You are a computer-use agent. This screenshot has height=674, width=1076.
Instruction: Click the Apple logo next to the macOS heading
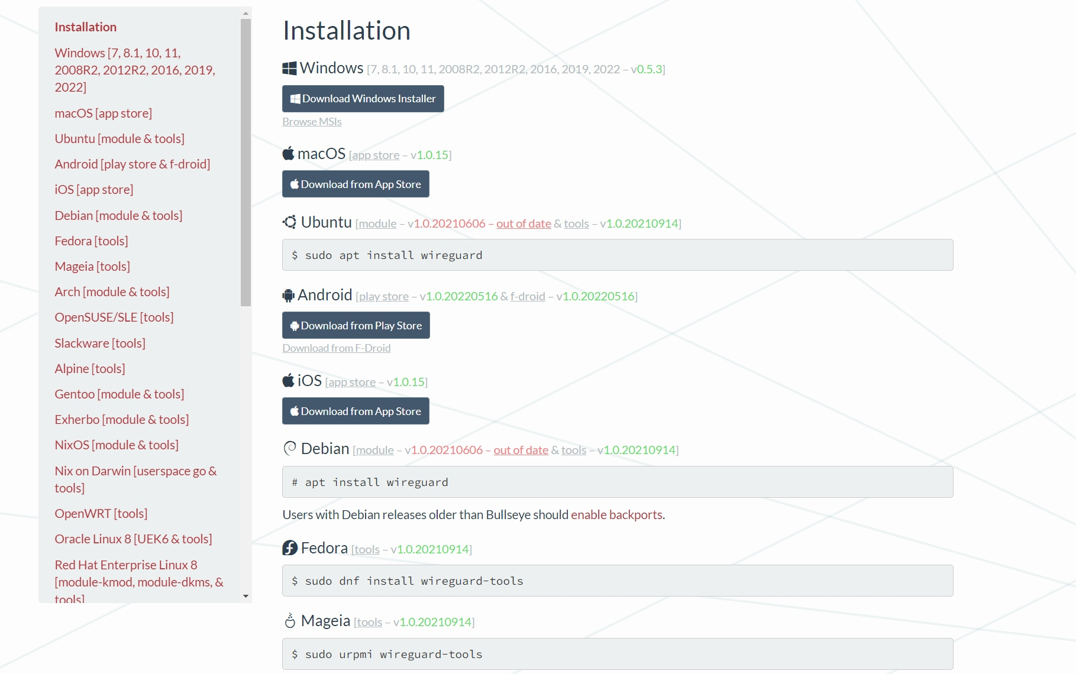pyautogui.click(x=288, y=154)
